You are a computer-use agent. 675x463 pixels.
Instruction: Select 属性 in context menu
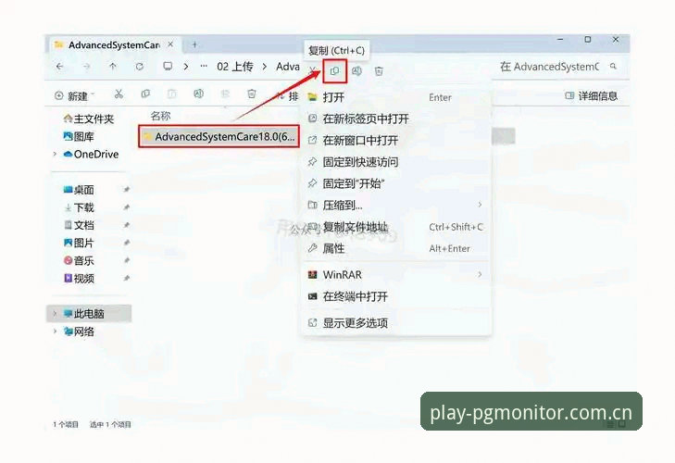coord(396,248)
